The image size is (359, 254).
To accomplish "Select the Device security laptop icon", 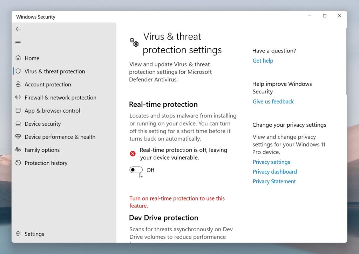I will tap(18, 124).
